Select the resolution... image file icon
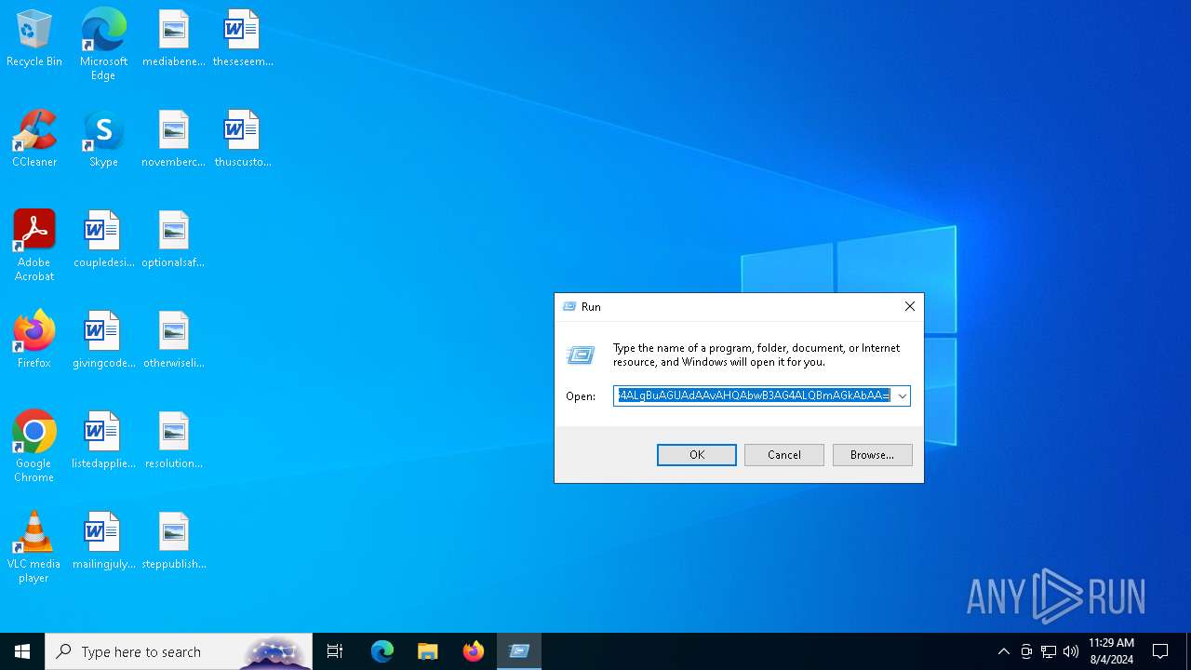The height and width of the screenshot is (670, 1191). tap(174, 441)
